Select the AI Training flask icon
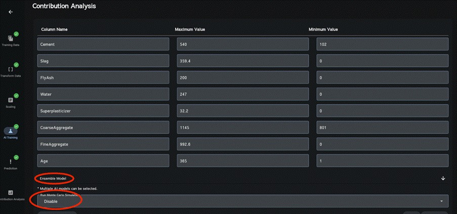Screen dimensions: 457x214 pos(11,131)
